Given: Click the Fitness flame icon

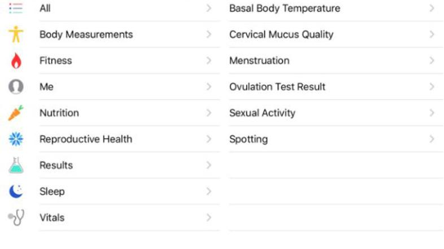Looking at the screenshot, I should (x=16, y=60).
